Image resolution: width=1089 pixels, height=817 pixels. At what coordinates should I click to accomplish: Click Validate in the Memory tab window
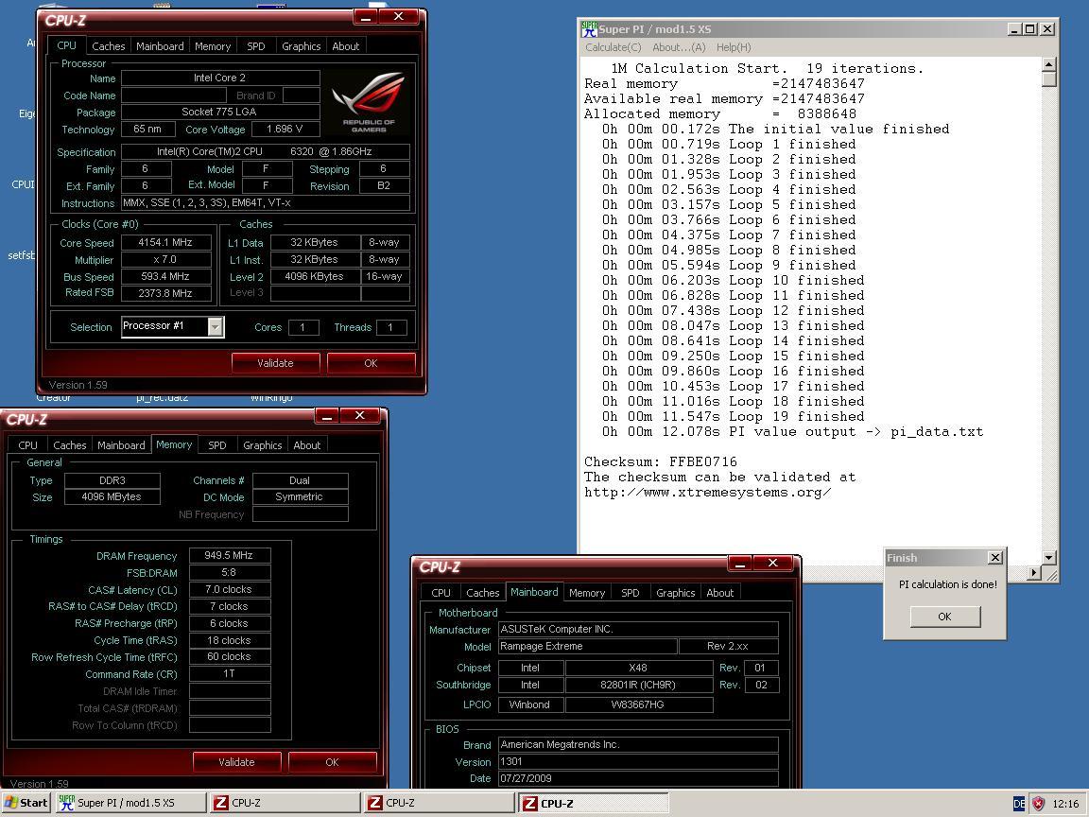pyautogui.click(x=236, y=762)
